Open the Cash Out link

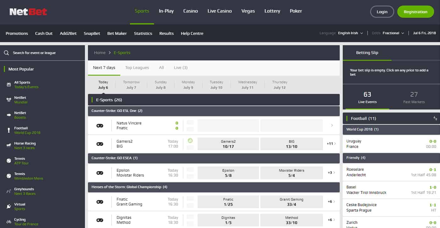tap(44, 33)
